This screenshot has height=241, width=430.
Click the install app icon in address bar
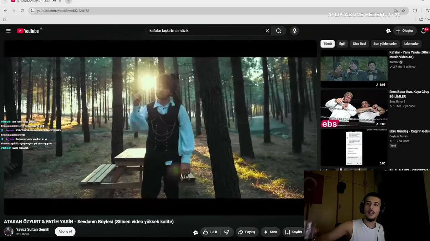coord(395,11)
